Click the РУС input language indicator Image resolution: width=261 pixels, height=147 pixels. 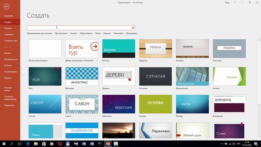(x=239, y=144)
